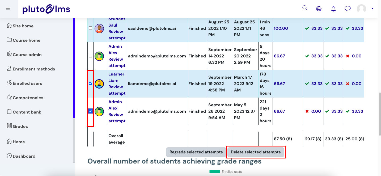This screenshot has height=176, width=381.
Task: Select checkbox for Admin Alex September 14 attempt
Action: (90, 56)
